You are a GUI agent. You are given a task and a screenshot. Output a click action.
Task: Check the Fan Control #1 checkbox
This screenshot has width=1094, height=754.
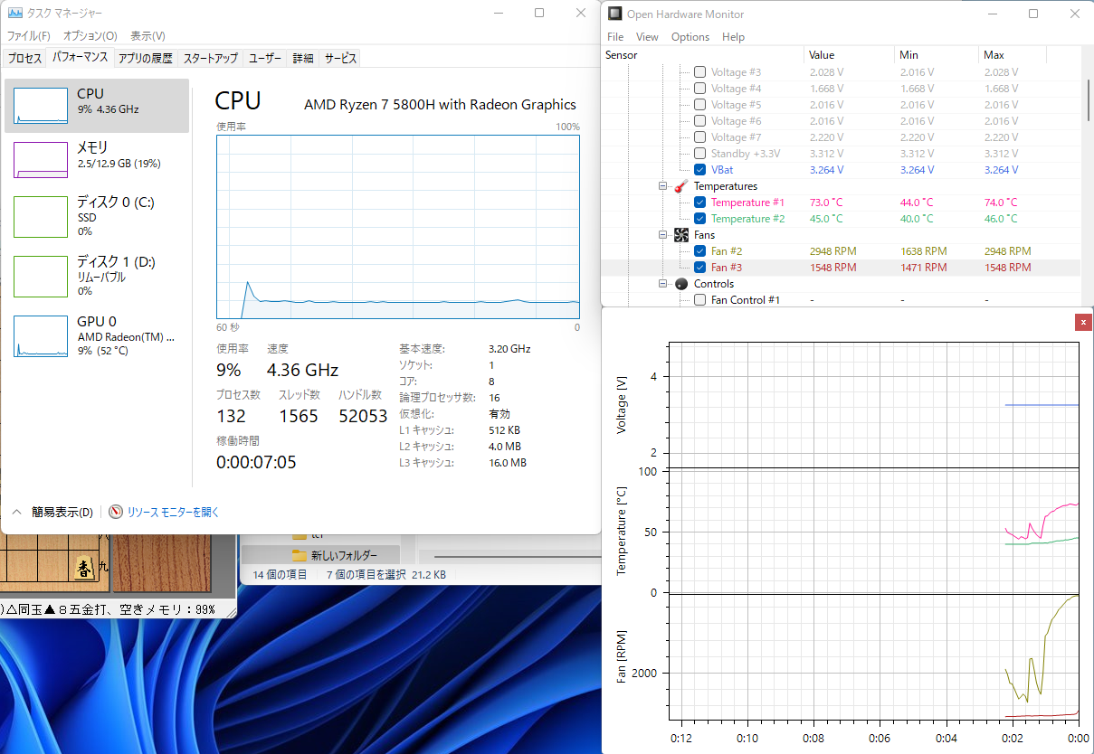tap(699, 300)
